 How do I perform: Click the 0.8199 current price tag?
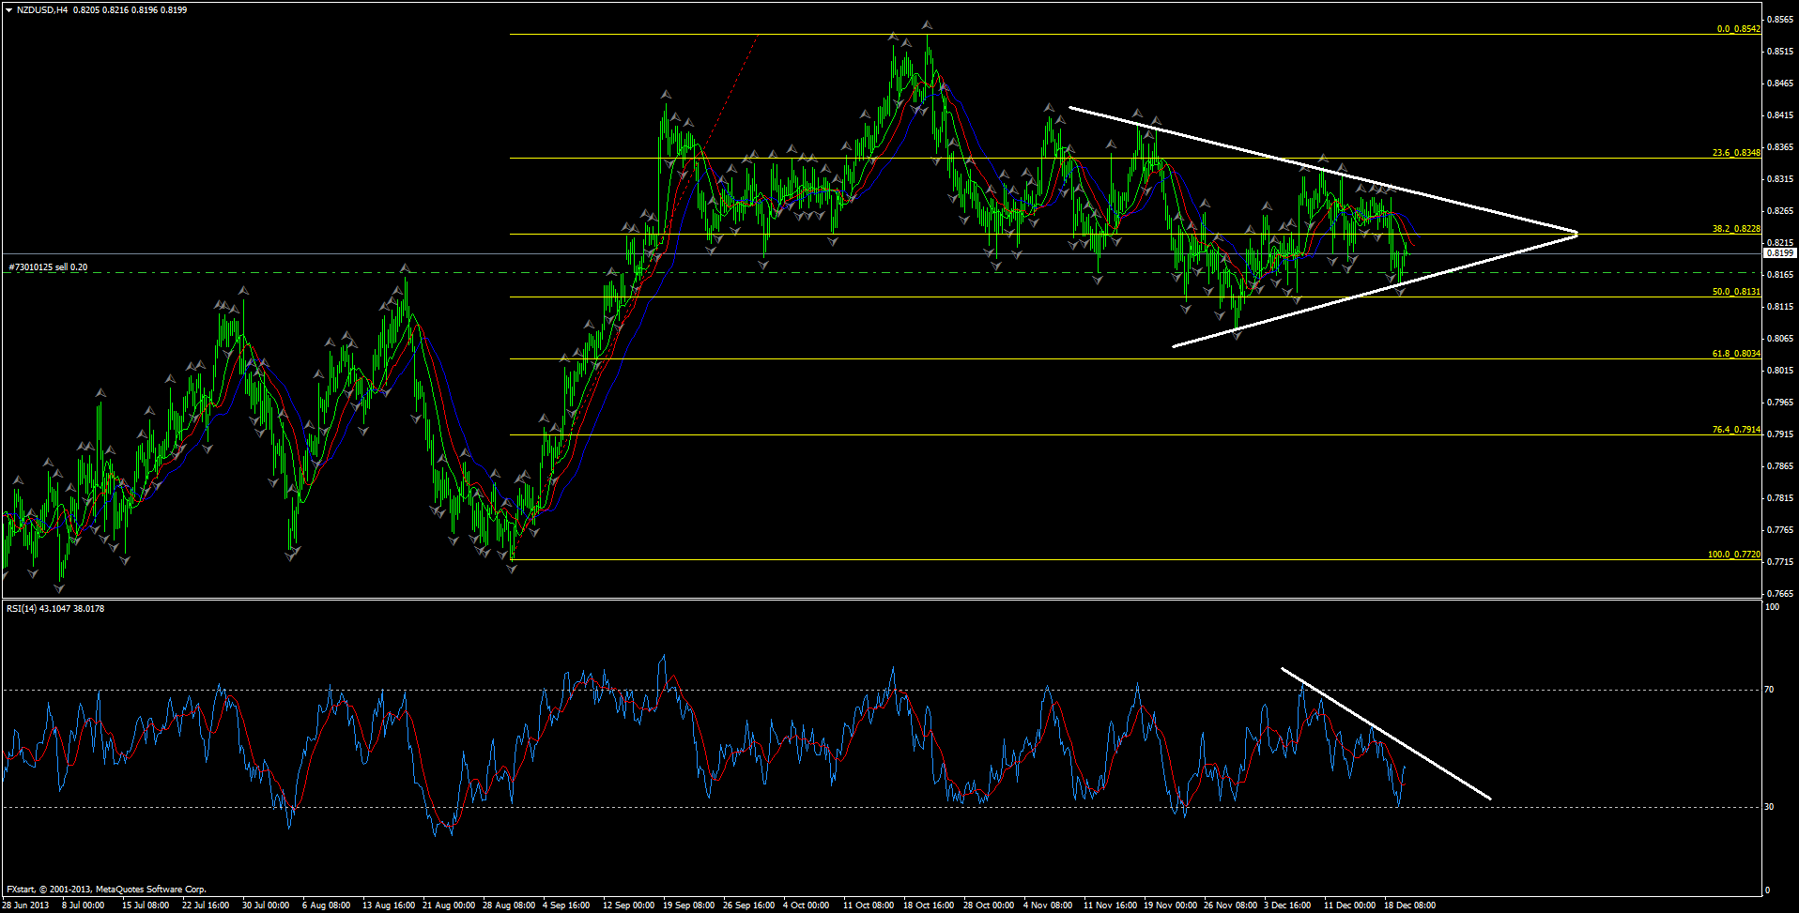coord(1780,253)
